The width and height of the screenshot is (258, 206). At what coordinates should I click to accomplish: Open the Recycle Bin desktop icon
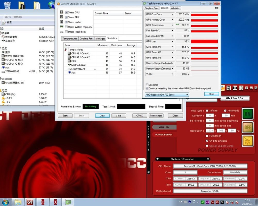(x=7, y=5)
